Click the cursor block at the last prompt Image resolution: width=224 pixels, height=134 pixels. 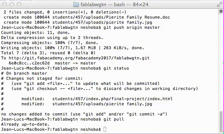tap(105, 129)
